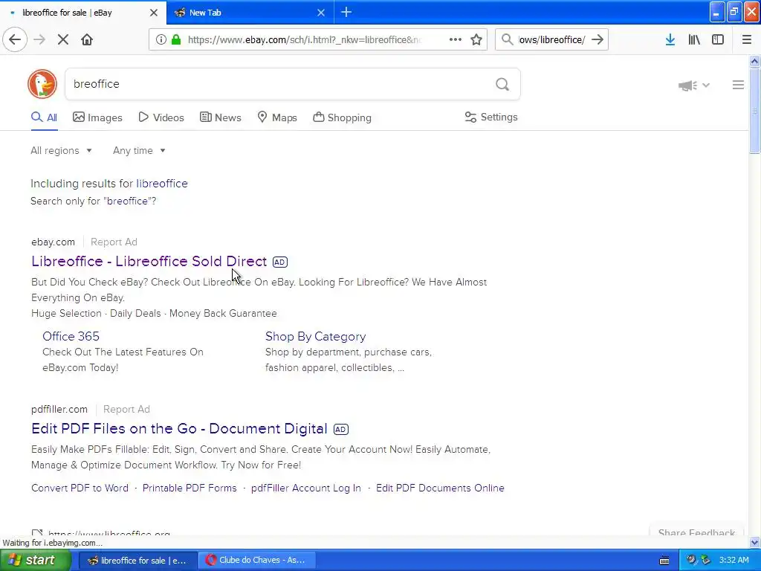Viewport: 761px width, 571px height.
Task: Click the browser search box text
Action: point(552,40)
